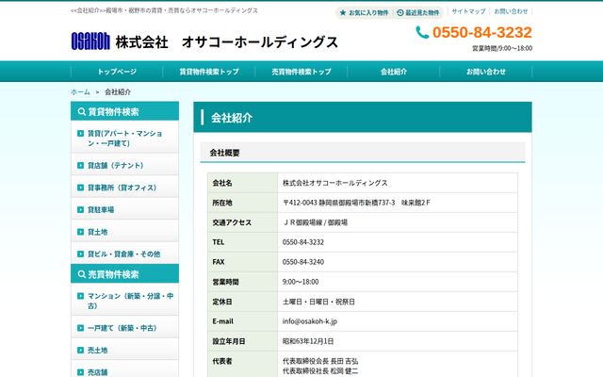Image resolution: width=603 pixels, height=377 pixels.
Task: Go to ホーム in the breadcrumb
Action: click(80, 92)
